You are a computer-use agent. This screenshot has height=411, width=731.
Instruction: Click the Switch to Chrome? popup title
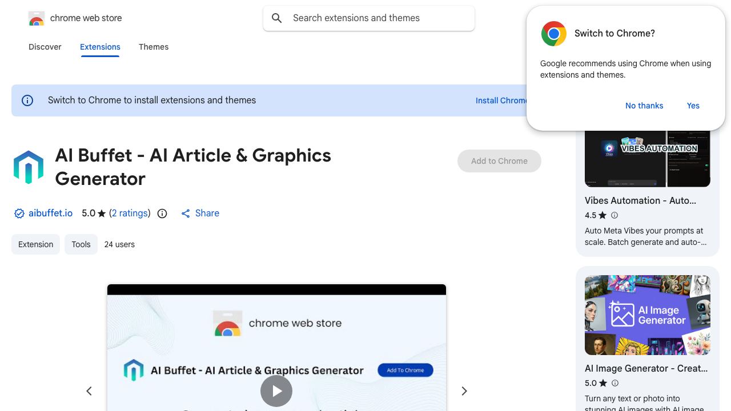614,34
